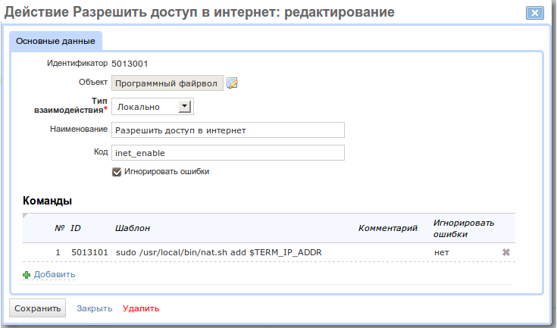Screen dimensions: 557x328
Task: Select the Локально combo box
Action: click(x=153, y=107)
